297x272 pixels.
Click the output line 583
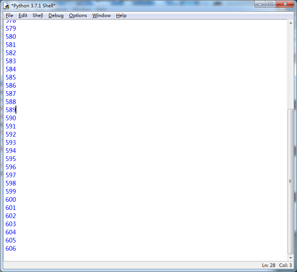11,61
